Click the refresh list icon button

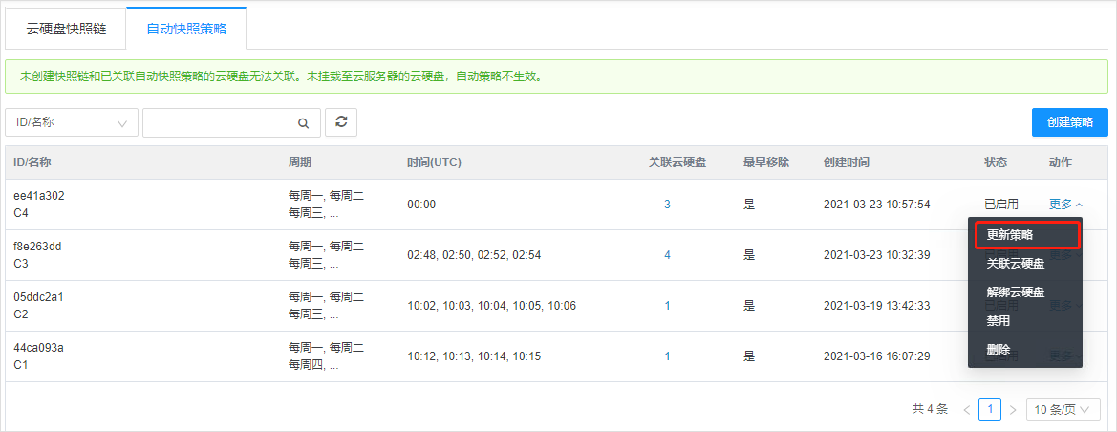point(341,122)
